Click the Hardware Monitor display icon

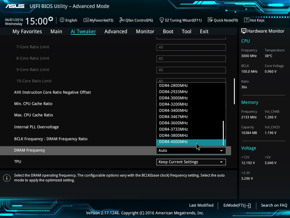(244, 31)
